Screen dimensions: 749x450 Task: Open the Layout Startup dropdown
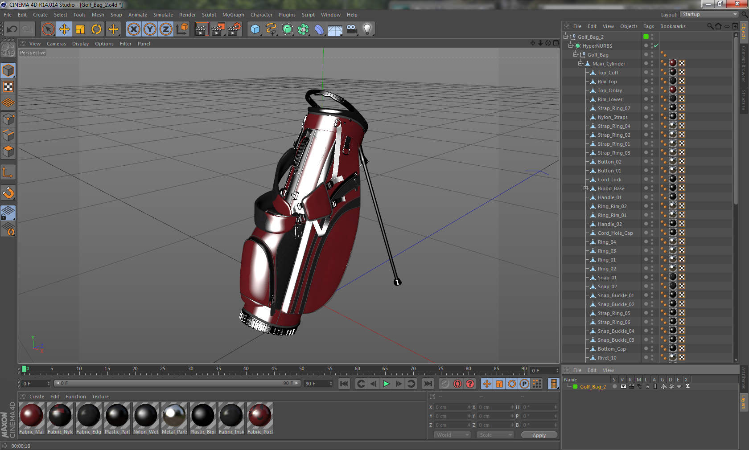709,14
